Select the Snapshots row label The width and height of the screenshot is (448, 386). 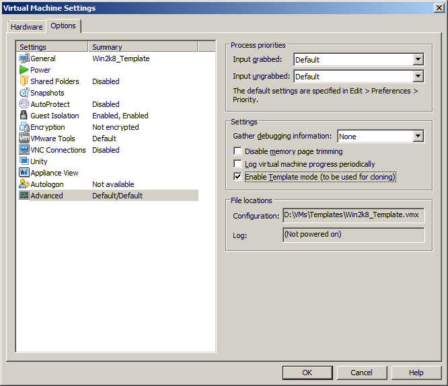[47, 93]
